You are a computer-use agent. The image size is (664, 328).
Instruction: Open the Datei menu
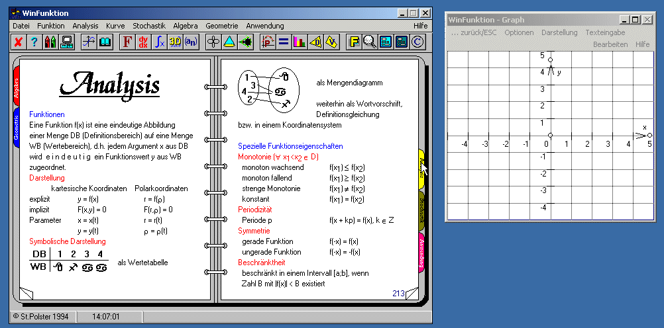tap(21, 26)
